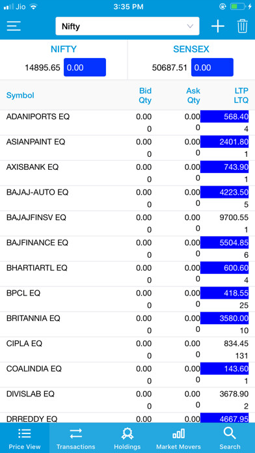Image resolution: width=255 pixels, height=453 pixels.
Task: Select BPCL EQ symbol
Action: [x=23, y=293]
